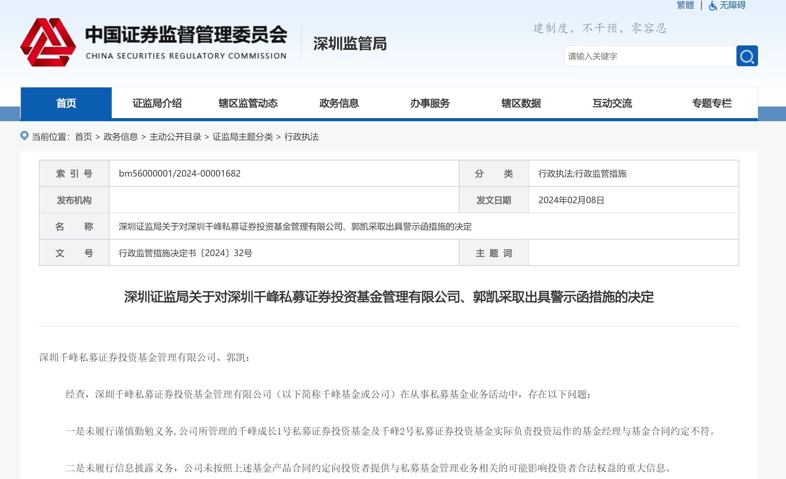Click the location pin icon in breadcrumb
This screenshot has width=786, height=479.
pos(24,136)
